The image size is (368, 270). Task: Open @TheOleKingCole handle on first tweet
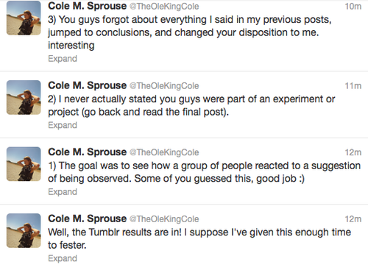point(164,7)
